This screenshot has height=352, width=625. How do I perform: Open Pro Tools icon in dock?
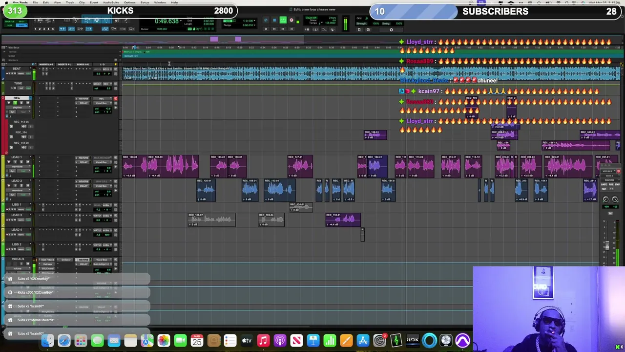462,340
